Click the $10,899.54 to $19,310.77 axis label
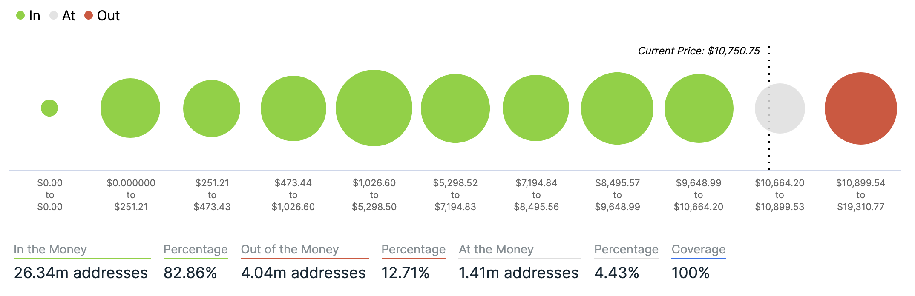The image size is (915, 296). pyautogui.click(x=861, y=195)
